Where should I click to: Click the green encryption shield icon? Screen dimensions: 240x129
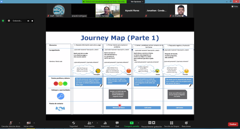[x=3, y=21]
